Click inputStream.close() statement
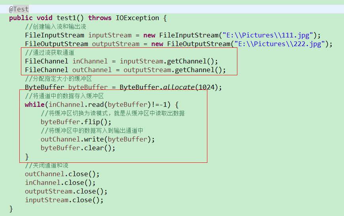The height and width of the screenshot is (216, 344). coord(64,200)
